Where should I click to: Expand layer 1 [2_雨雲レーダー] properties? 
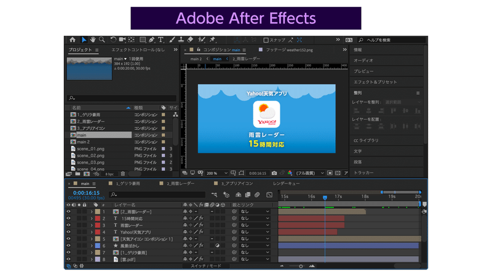coord(92,212)
